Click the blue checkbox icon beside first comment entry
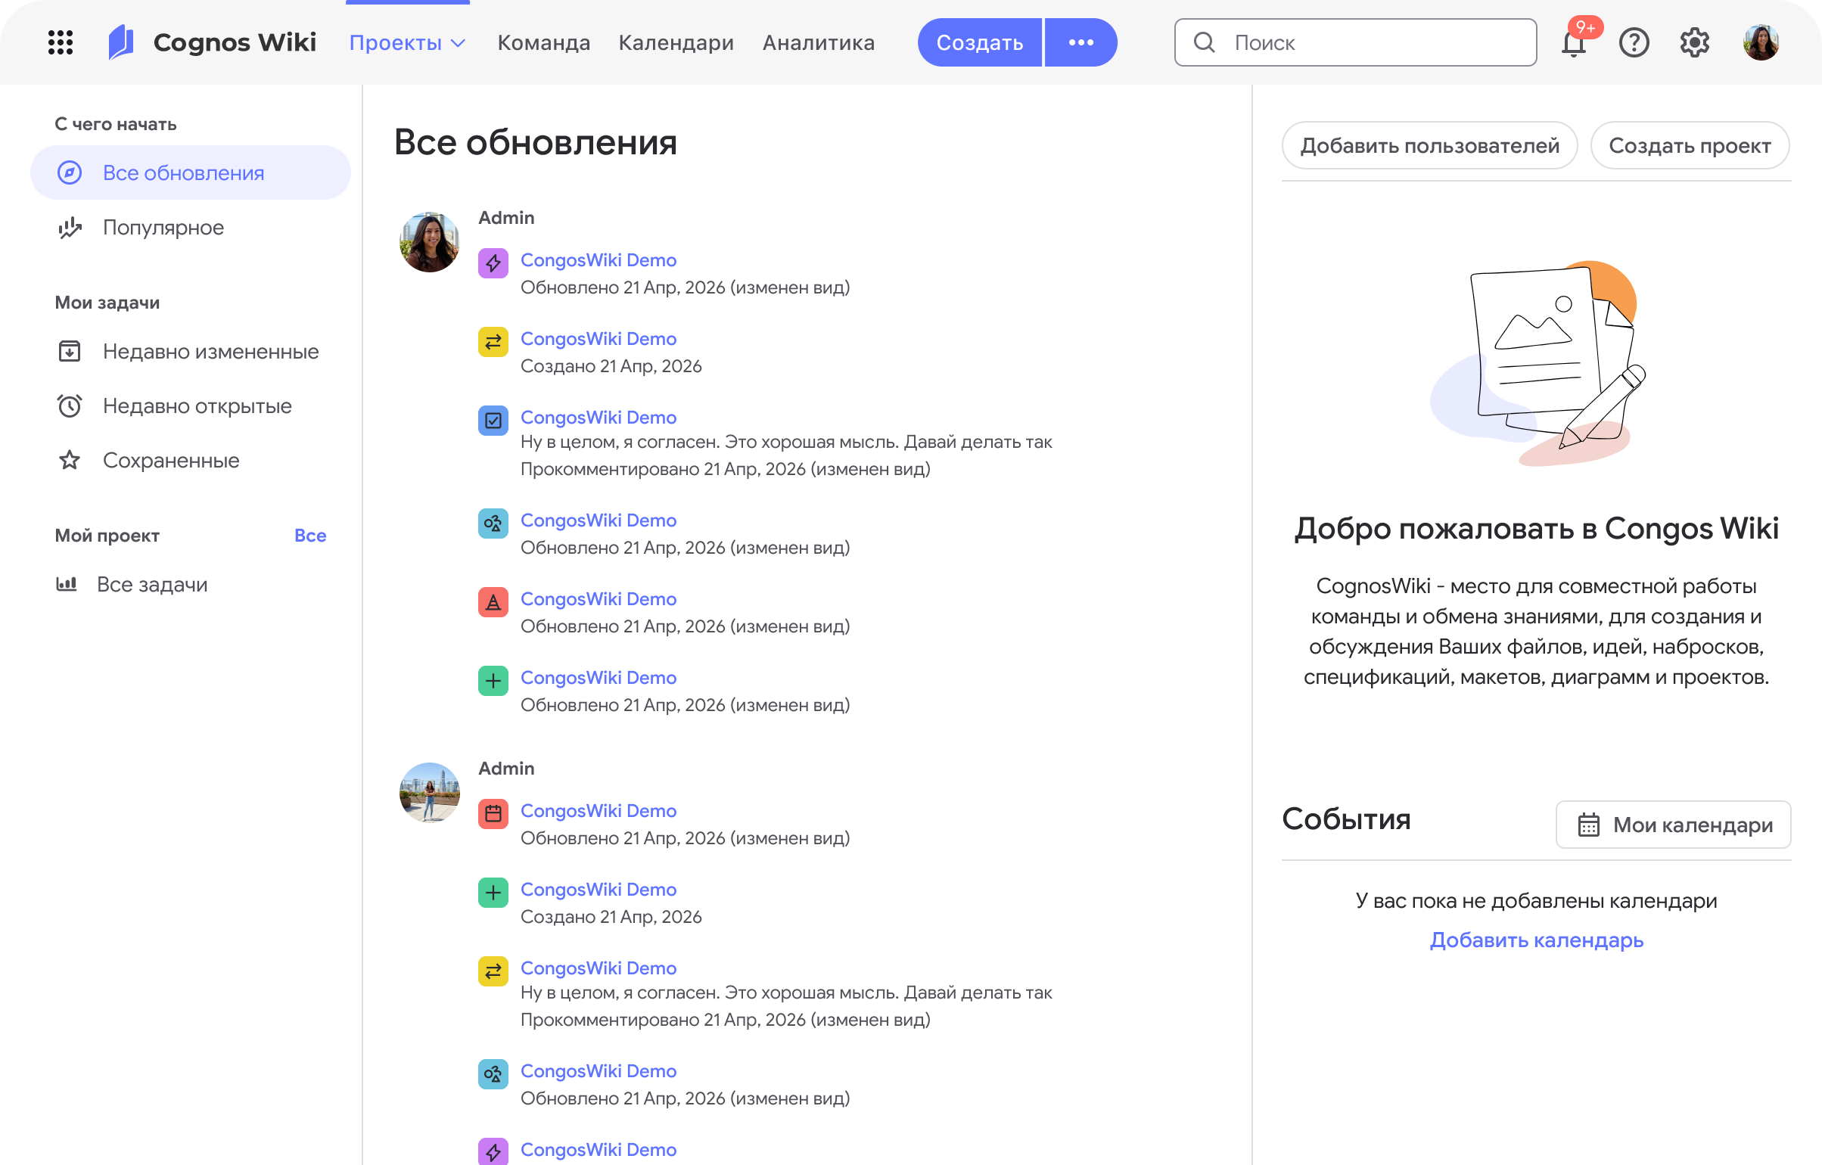 coord(493,421)
